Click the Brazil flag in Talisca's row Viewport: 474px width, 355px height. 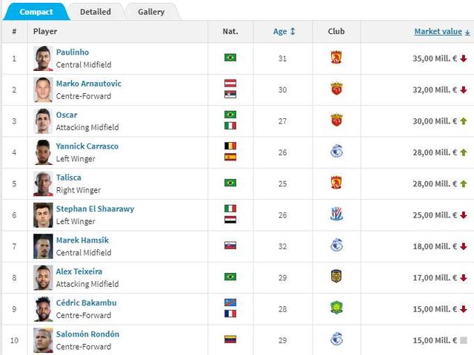coord(230,183)
